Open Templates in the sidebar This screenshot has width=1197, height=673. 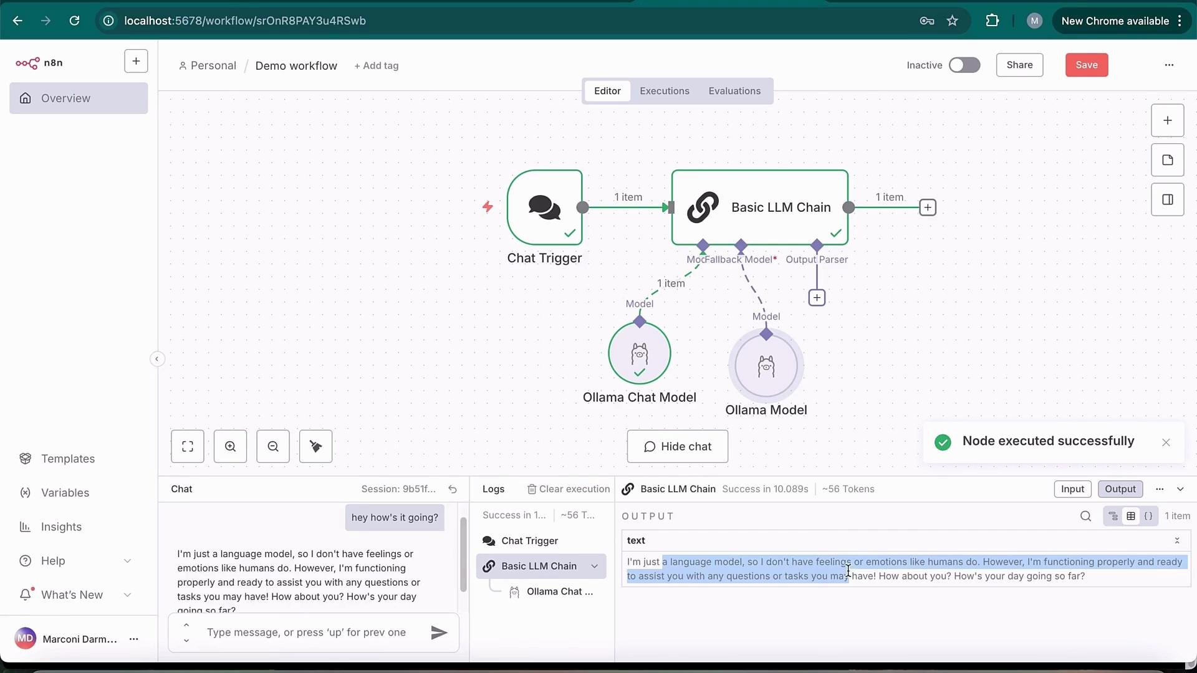(68, 459)
